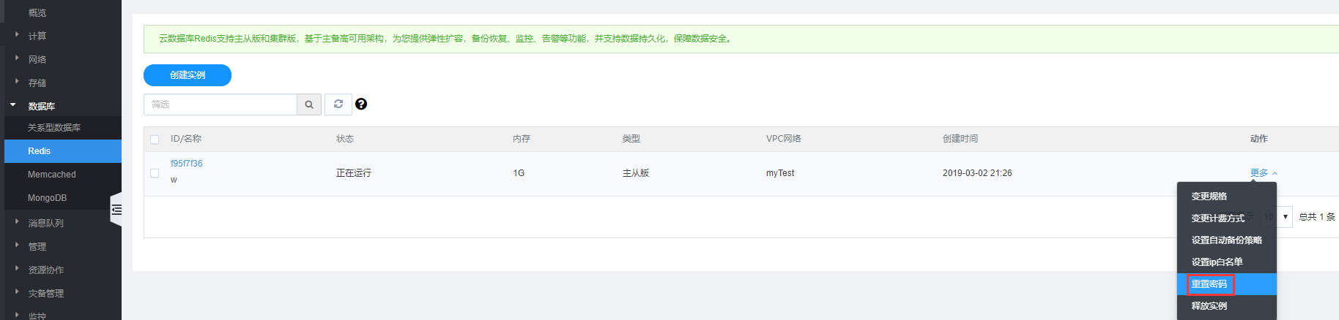Open the help question mark icon
Viewport: 1339px width, 320px height.
tap(361, 104)
